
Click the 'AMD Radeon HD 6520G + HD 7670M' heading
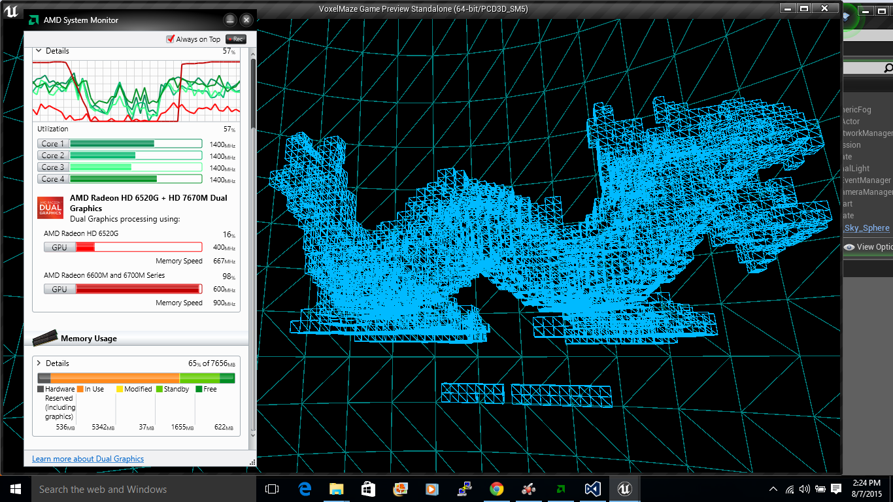coord(148,203)
